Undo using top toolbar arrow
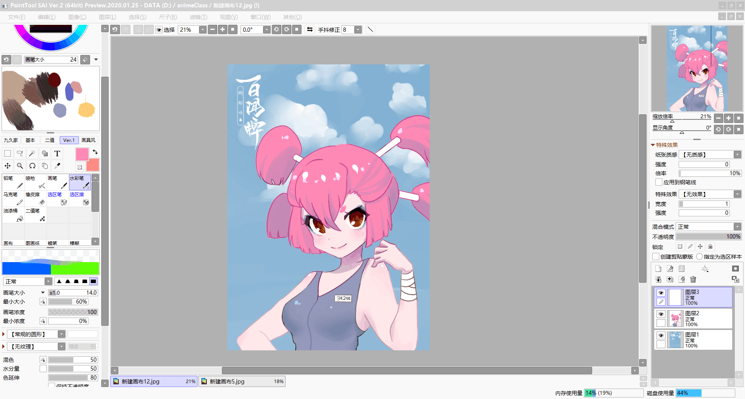Image resolution: width=745 pixels, height=399 pixels. point(115,29)
